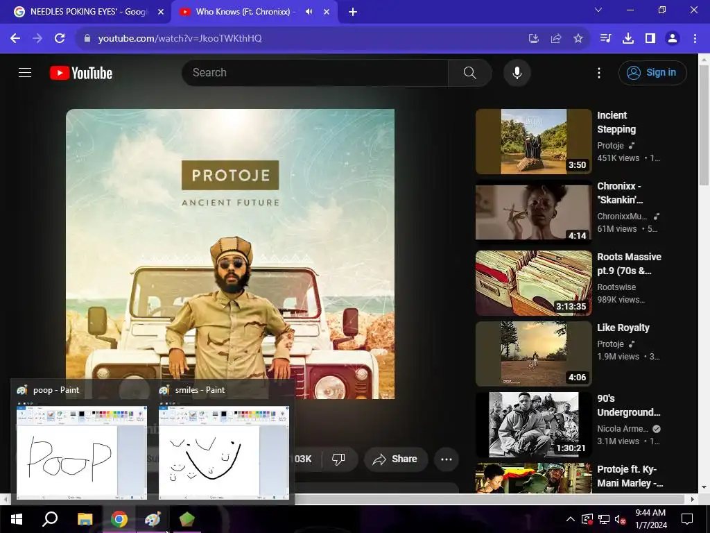Click the search magnifier button on YouTube
This screenshot has height=533, width=710.
coord(469,72)
